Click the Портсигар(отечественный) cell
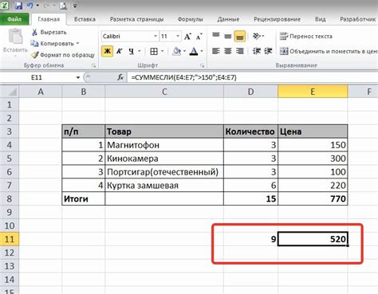 [164, 172]
